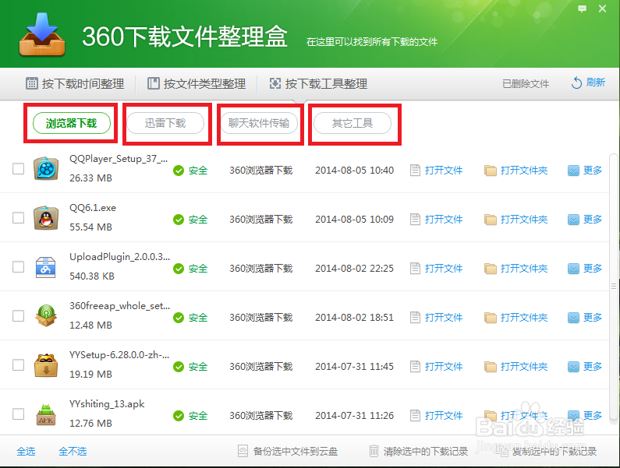Click the QQ6.1.exe penguin icon
The image size is (620, 468).
[x=46, y=217]
